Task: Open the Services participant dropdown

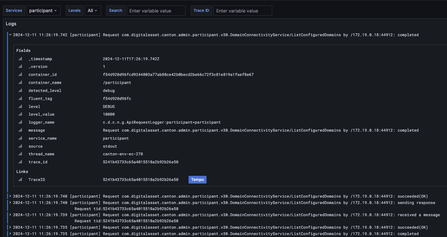Action: click(x=43, y=11)
